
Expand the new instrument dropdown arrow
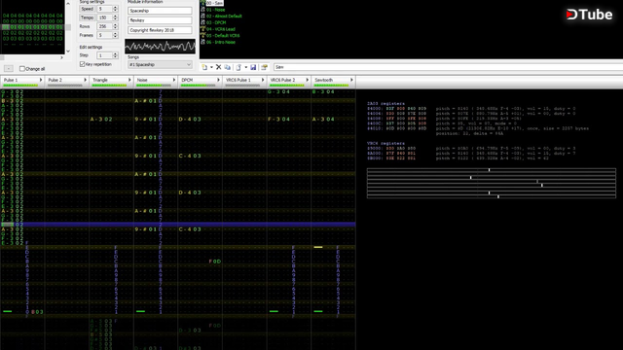211,67
